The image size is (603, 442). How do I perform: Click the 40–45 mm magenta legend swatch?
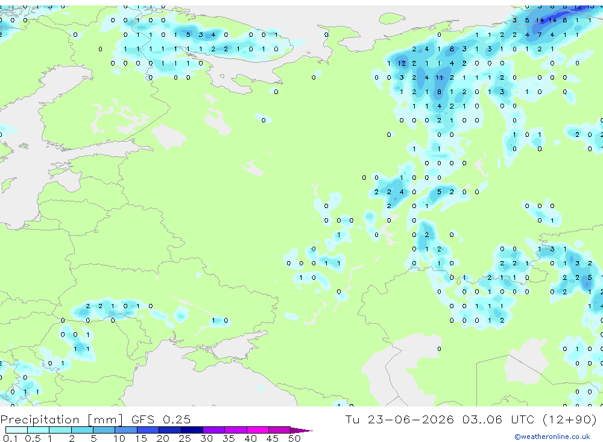[x=257, y=430]
